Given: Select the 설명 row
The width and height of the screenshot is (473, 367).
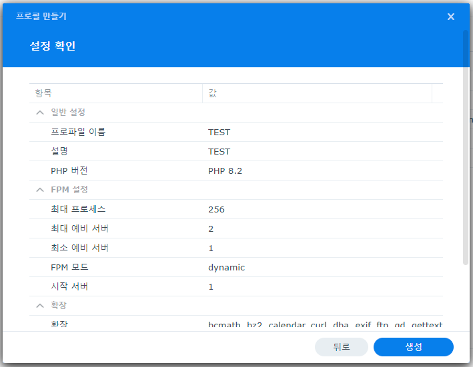Looking at the screenshot, I should point(59,151).
